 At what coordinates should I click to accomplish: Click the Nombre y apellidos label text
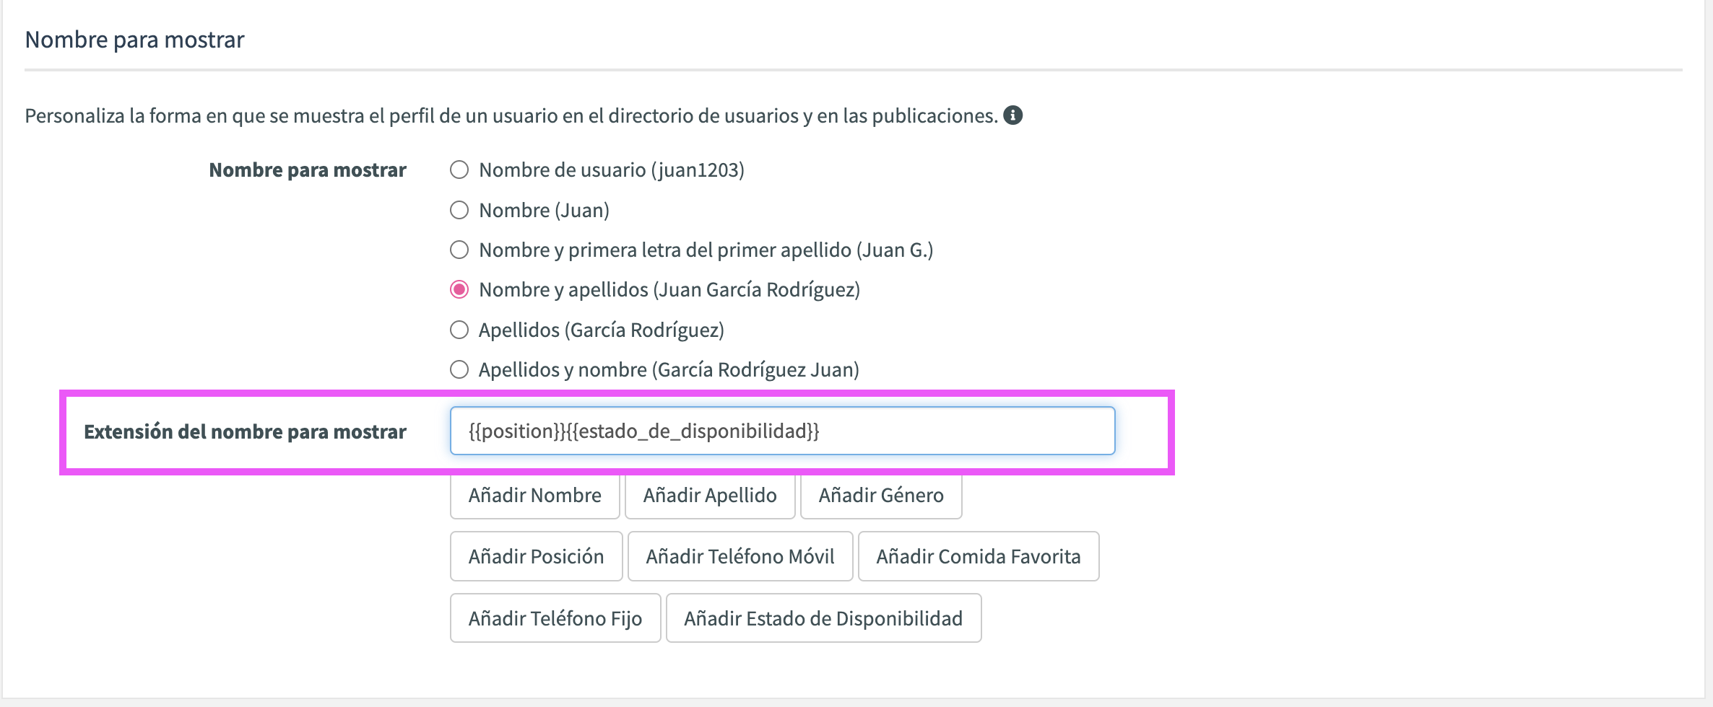pos(669,290)
